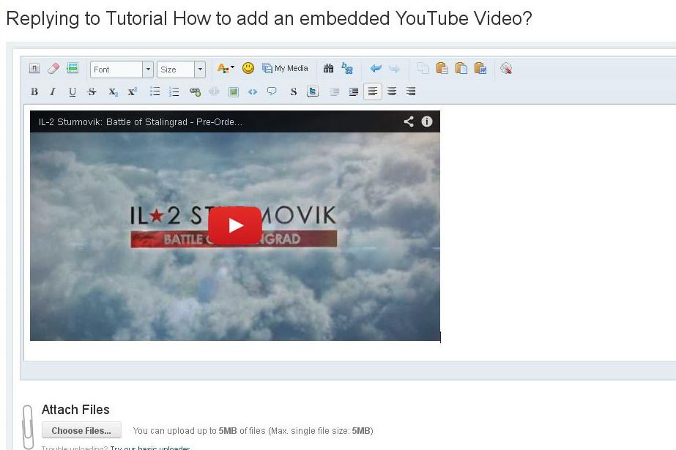Click the Choose Files button
The width and height of the screenshot is (676, 450).
click(x=81, y=430)
